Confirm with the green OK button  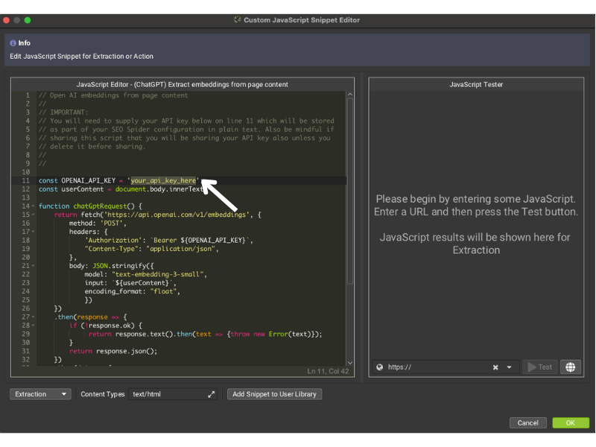tap(570, 422)
